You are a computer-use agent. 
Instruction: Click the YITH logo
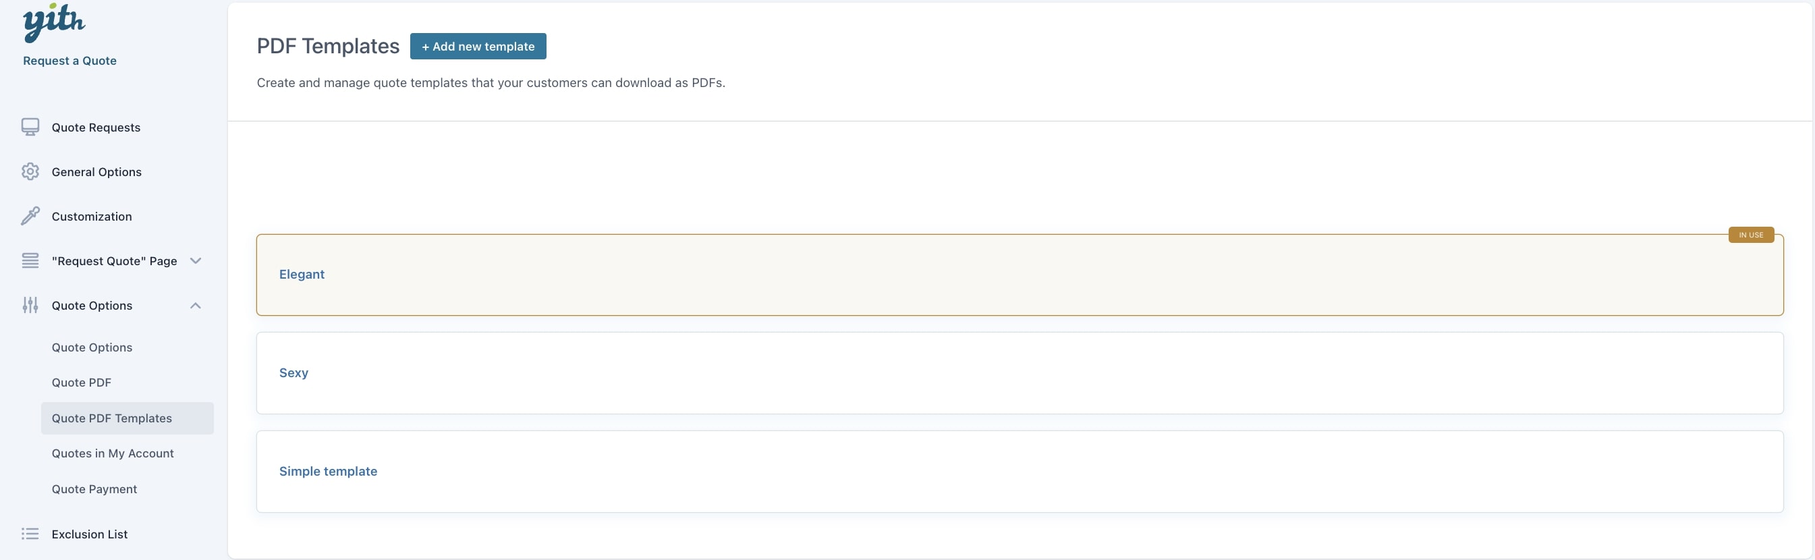(x=53, y=22)
